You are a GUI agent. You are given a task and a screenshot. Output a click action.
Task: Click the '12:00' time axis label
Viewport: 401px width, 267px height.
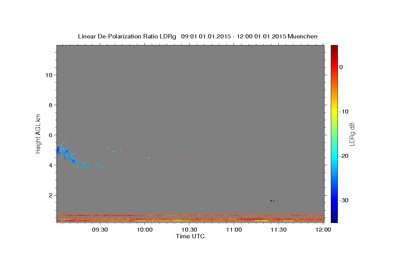[323, 230]
